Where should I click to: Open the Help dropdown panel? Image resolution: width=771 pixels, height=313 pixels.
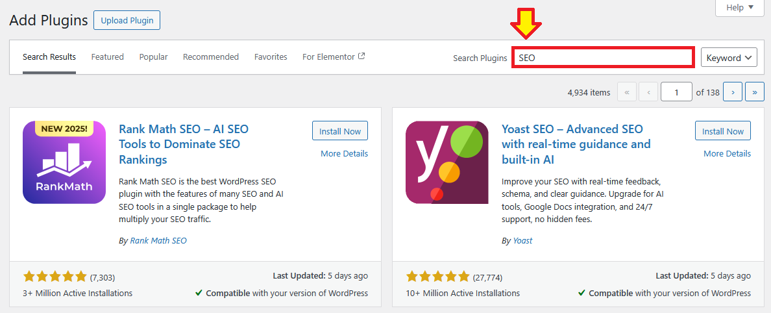pyautogui.click(x=739, y=8)
